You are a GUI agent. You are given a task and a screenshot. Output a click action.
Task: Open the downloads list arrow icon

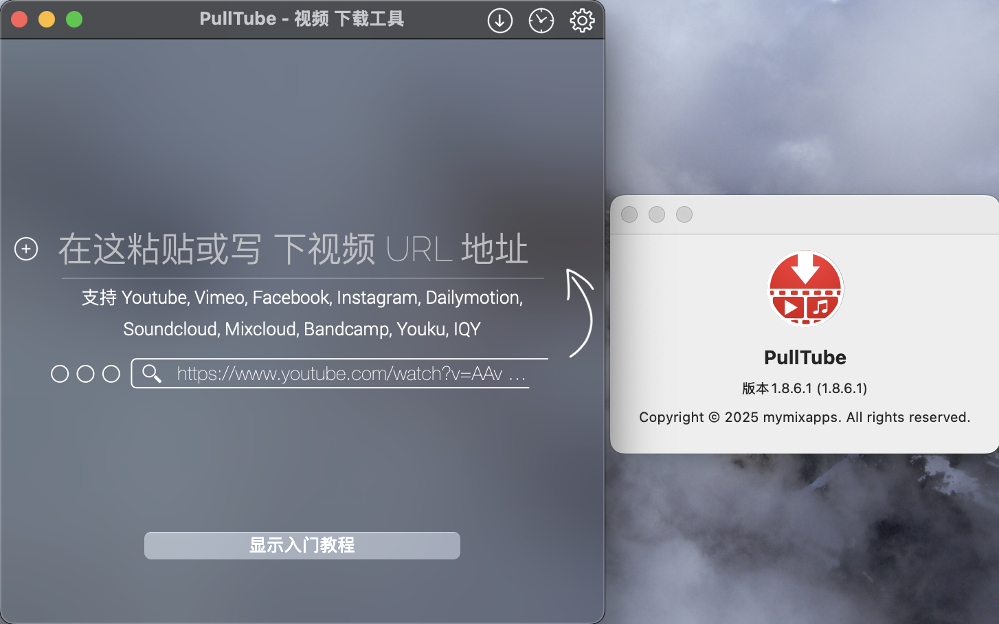coord(500,21)
